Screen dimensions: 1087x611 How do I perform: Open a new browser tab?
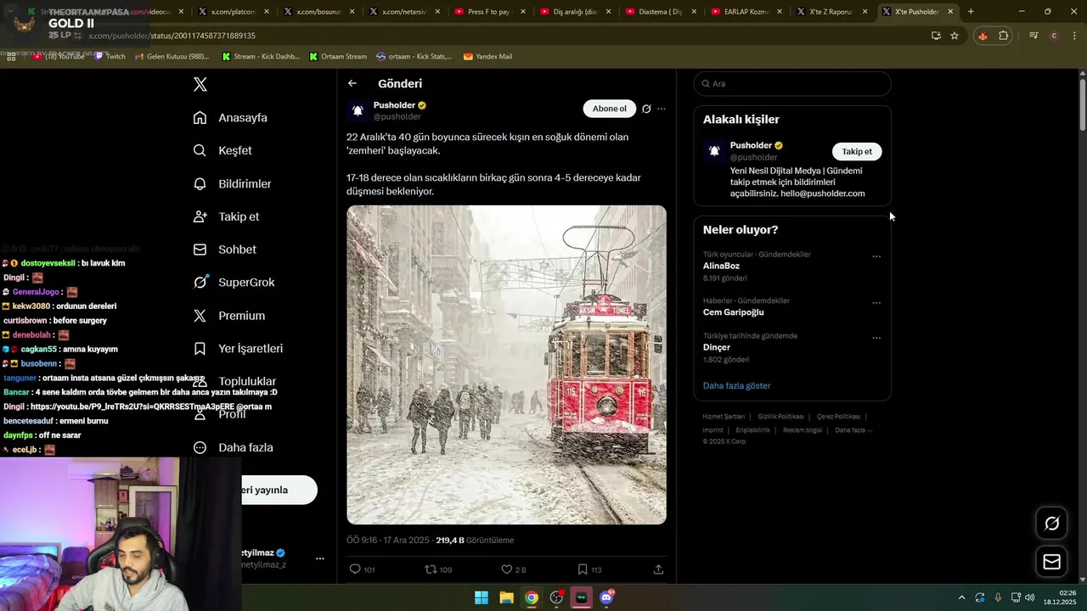(971, 12)
